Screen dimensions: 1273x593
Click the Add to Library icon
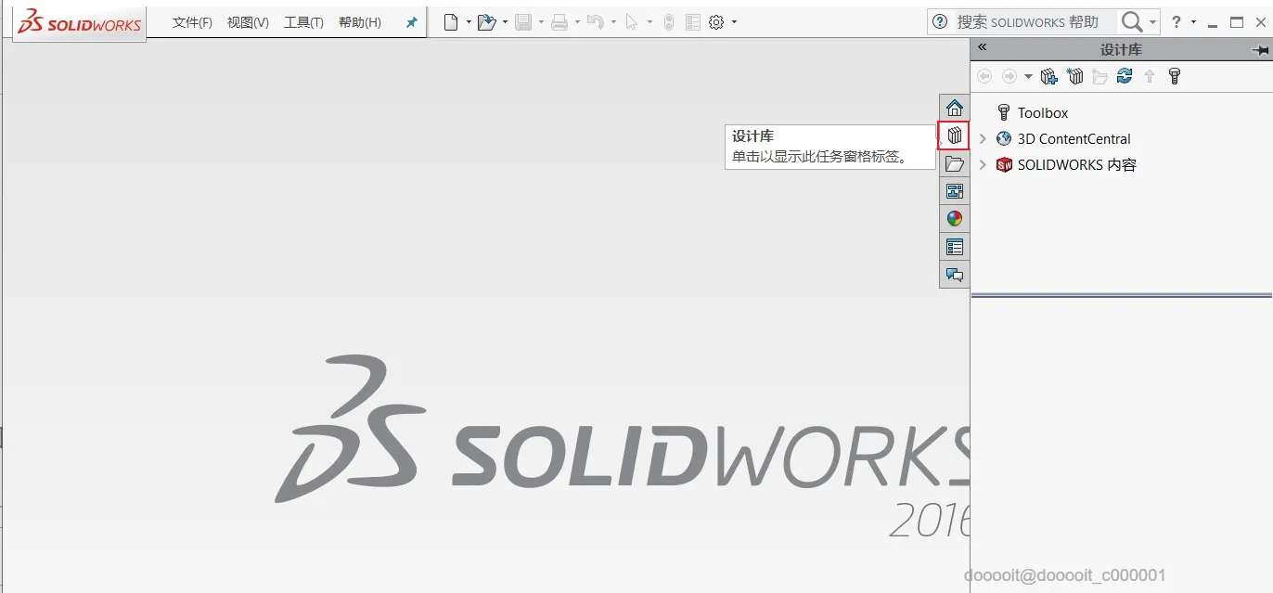pyautogui.click(x=1049, y=76)
